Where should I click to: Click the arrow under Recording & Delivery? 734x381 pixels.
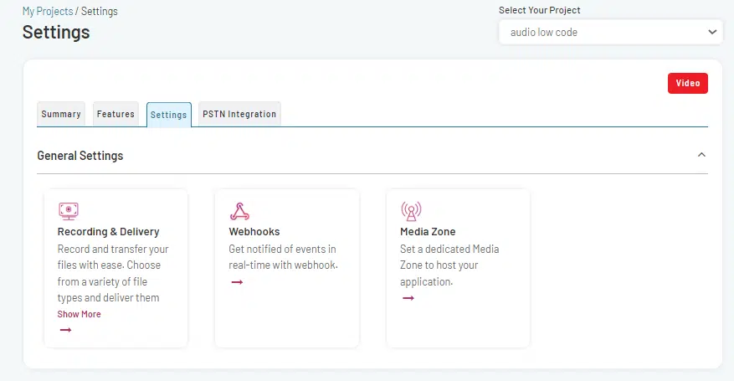point(65,330)
